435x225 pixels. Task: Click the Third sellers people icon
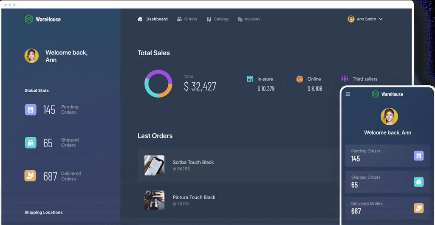[345, 79]
